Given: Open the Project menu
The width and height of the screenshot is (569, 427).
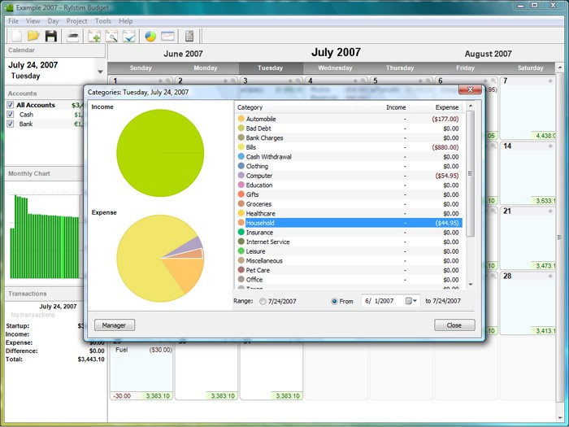Looking at the screenshot, I should tap(76, 20).
